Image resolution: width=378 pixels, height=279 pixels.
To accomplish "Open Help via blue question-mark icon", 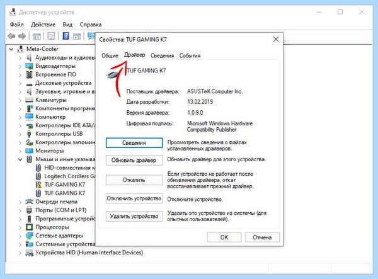I will click(x=66, y=36).
